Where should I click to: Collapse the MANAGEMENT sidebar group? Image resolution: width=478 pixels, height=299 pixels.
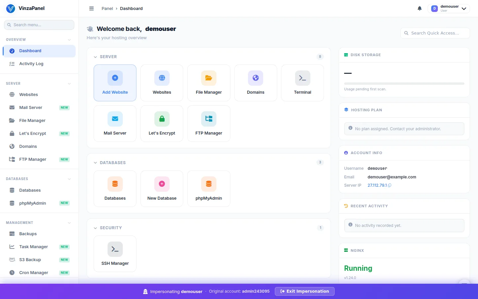click(x=69, y=223)
